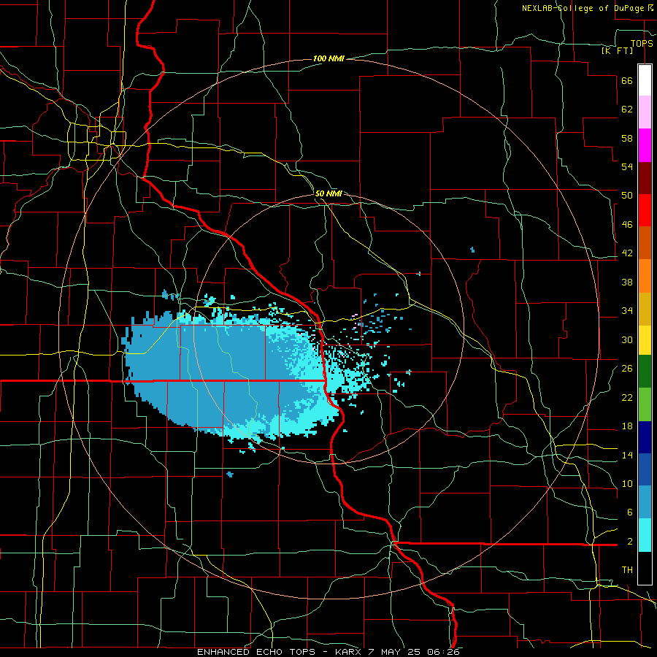657x657 pixels.
Task: Click the '6' legend label
Action: click(629, 512)
